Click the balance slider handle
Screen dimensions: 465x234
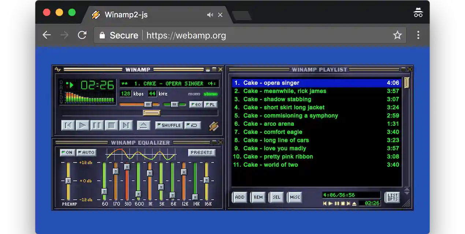pyautogui.click(x=174, y=105)
